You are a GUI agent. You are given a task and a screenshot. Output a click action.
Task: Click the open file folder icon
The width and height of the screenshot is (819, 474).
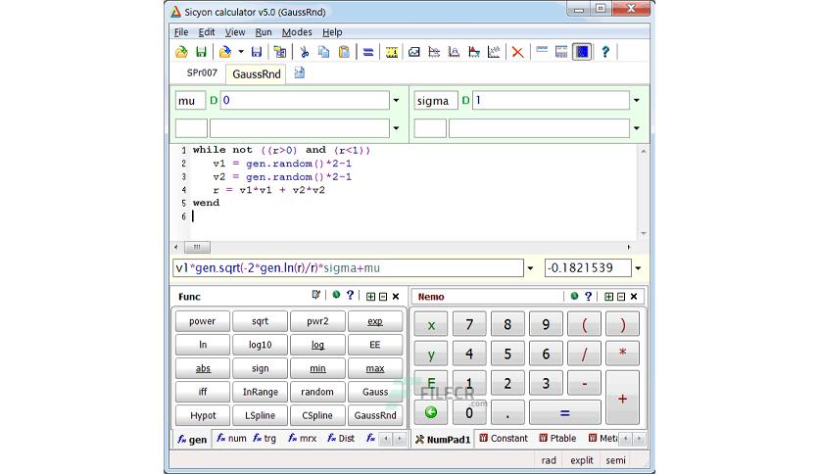181,52
